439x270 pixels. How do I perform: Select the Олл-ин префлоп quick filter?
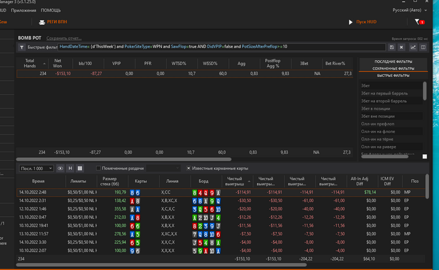(x=378, y=123)
